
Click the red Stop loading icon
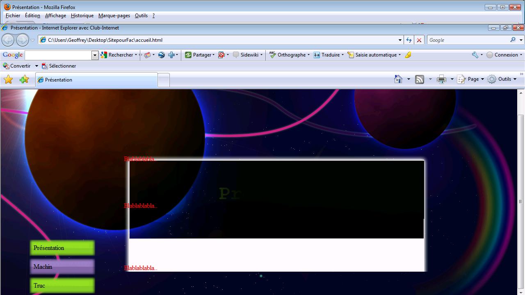click(x=419, y=40)
